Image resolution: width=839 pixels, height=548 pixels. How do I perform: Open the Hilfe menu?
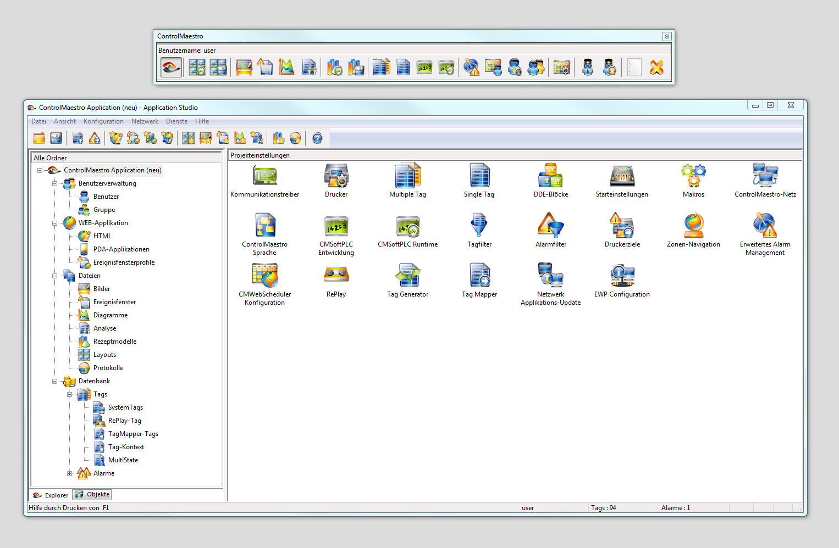202,121
